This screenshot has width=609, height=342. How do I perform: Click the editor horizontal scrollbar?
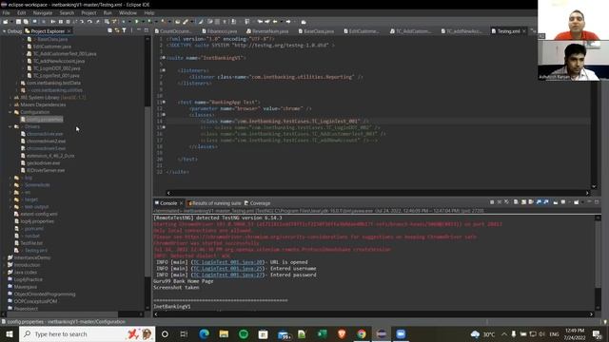(378, 193)
